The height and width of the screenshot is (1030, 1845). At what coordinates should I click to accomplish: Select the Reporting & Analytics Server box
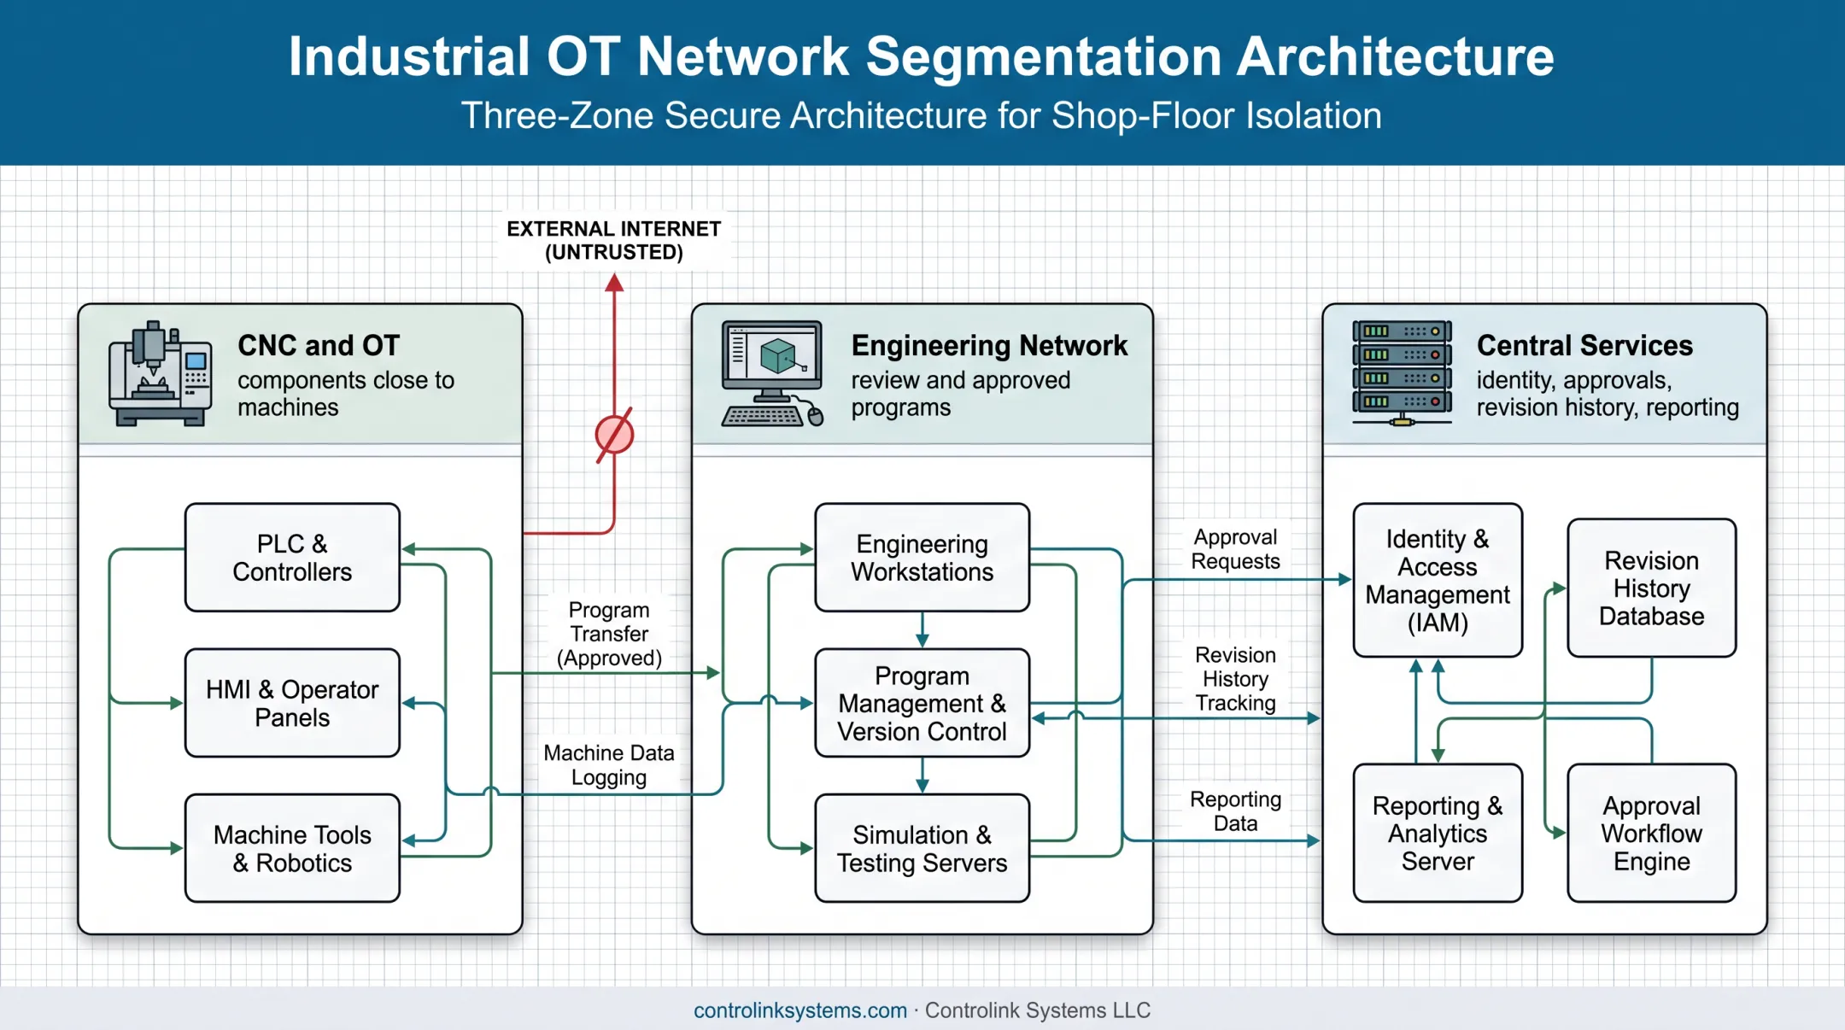pyautogui.click(x=1438, y=833)
